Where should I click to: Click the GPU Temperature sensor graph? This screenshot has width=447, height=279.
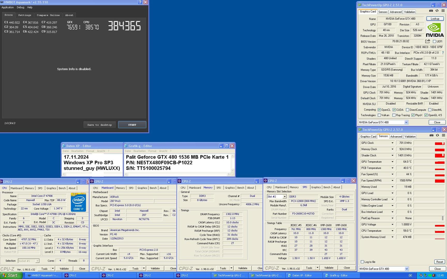pyautogui.click(x=429, y=162)
